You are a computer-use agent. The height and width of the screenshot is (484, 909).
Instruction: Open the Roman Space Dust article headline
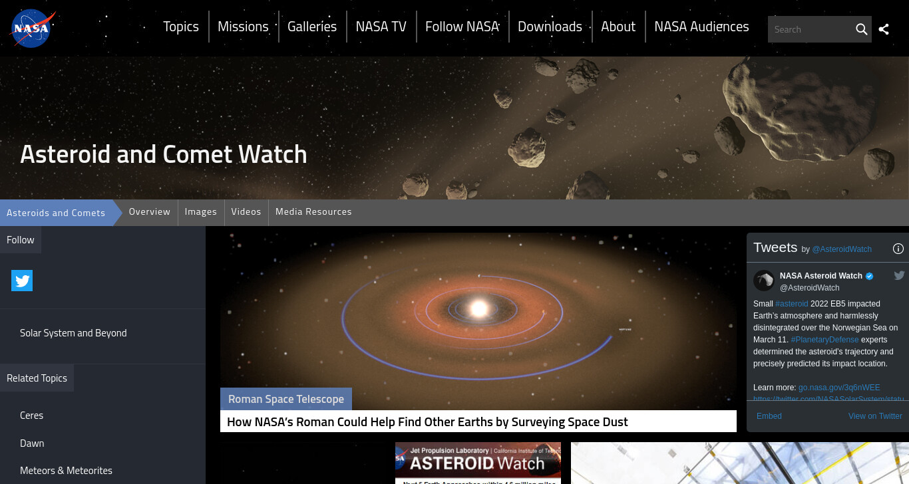(427, 422)
